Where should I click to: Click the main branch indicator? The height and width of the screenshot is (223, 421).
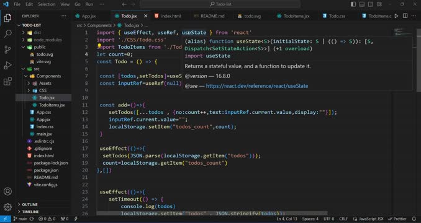click(x=20, y=219)
